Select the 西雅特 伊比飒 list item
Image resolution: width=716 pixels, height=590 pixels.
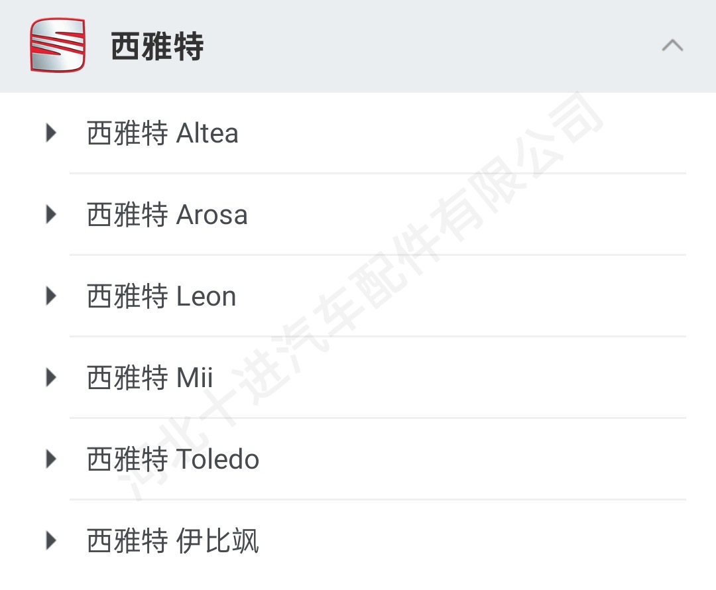point(173,541)
